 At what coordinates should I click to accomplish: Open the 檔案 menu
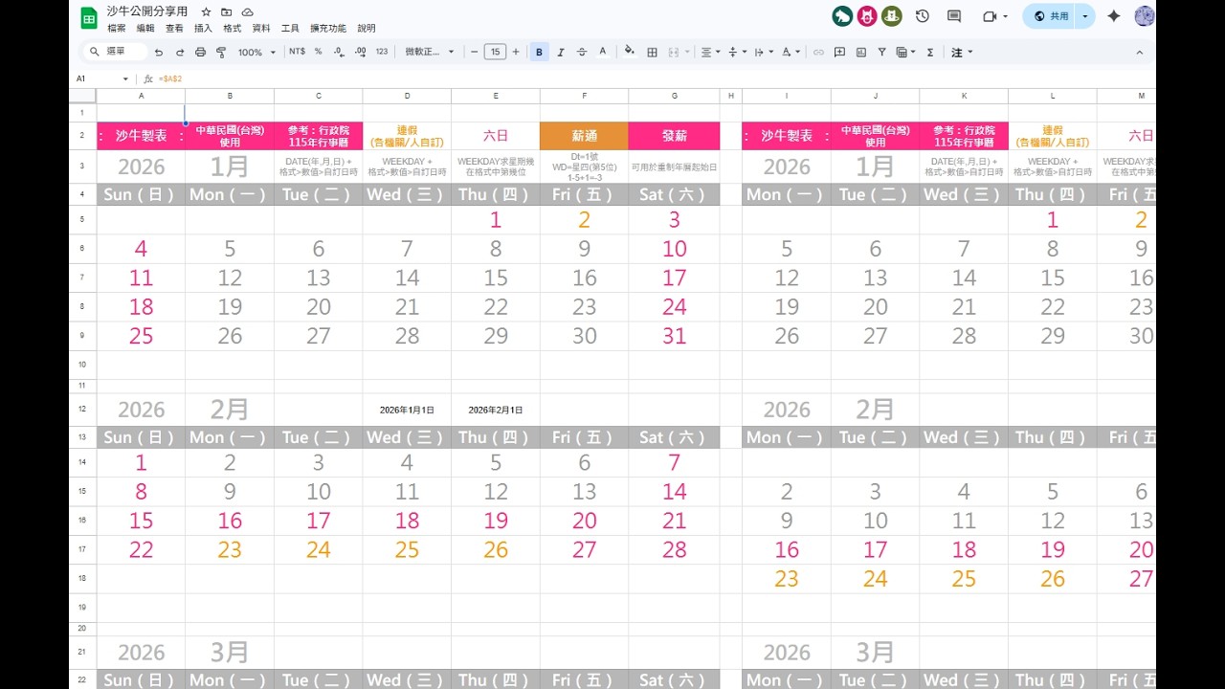117,29
